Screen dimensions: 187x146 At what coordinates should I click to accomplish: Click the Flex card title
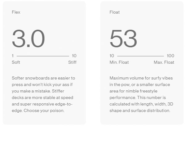[x=16, y=12]
